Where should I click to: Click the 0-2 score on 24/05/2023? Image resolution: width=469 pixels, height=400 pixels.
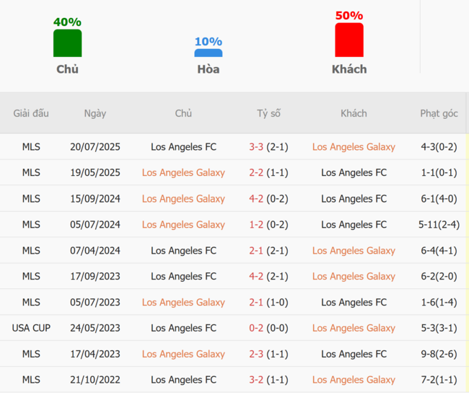[256, 328]
